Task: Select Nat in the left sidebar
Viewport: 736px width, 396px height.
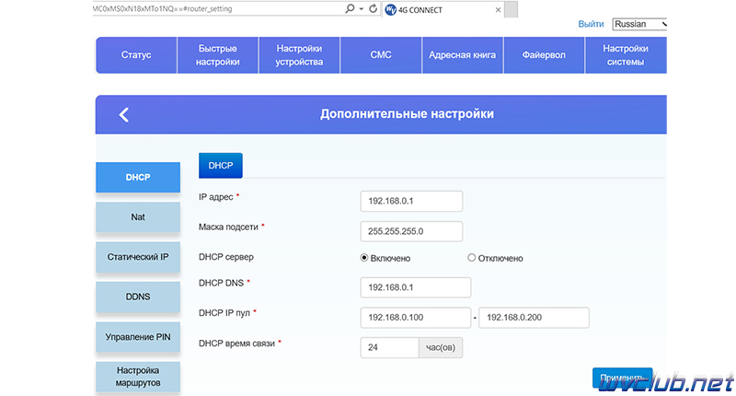Action: 138,217
